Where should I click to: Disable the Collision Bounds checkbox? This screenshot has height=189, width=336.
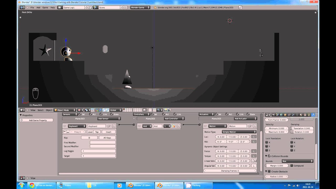tap(269, 156)
